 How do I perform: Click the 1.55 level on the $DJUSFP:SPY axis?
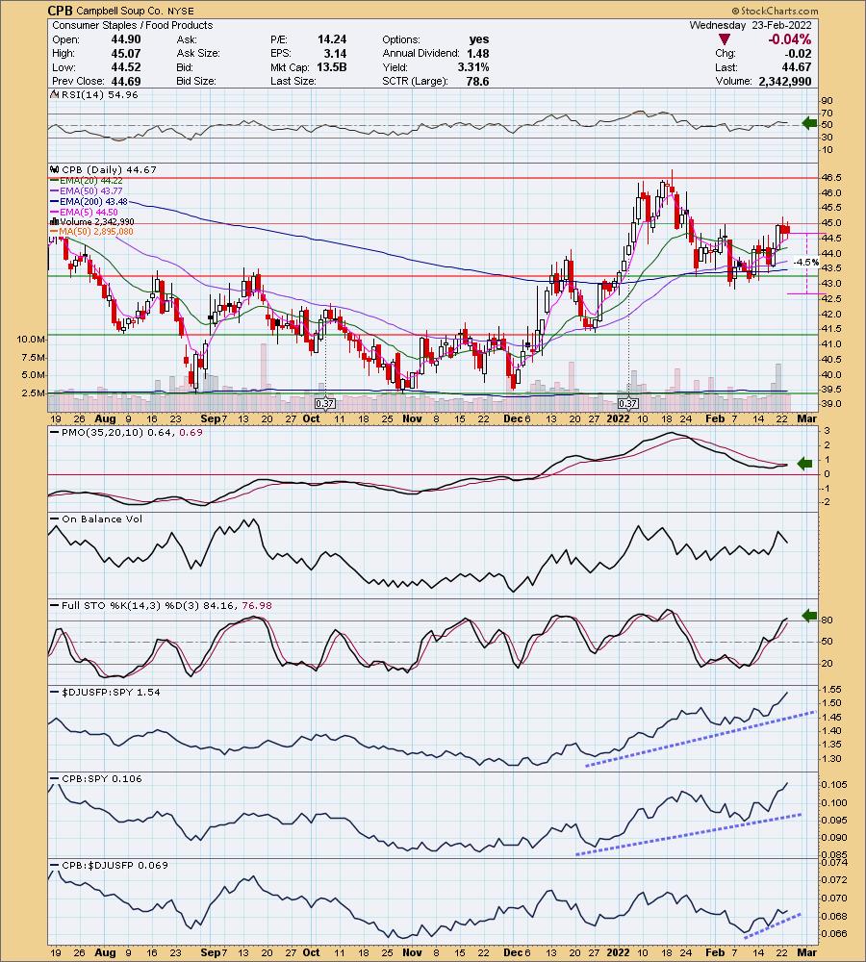coord(831,690)
